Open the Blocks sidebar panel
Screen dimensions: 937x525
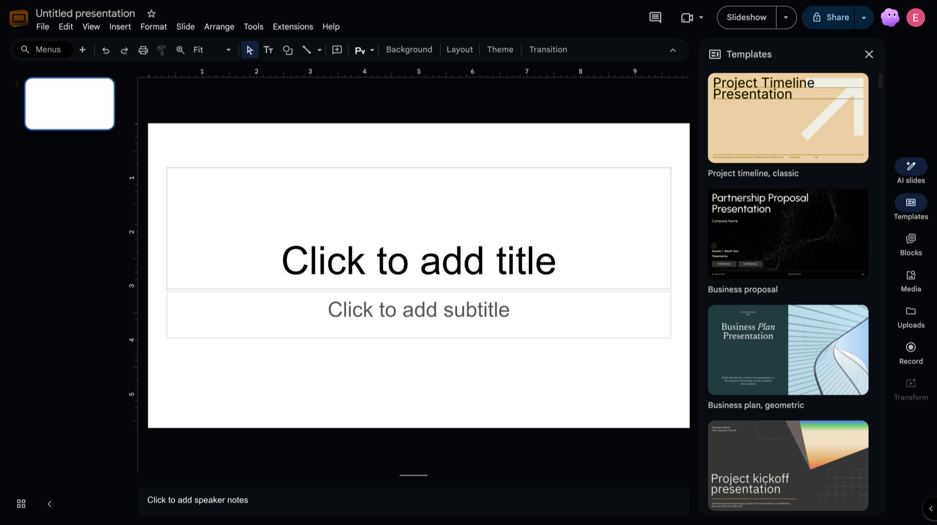tap(911, 244)
